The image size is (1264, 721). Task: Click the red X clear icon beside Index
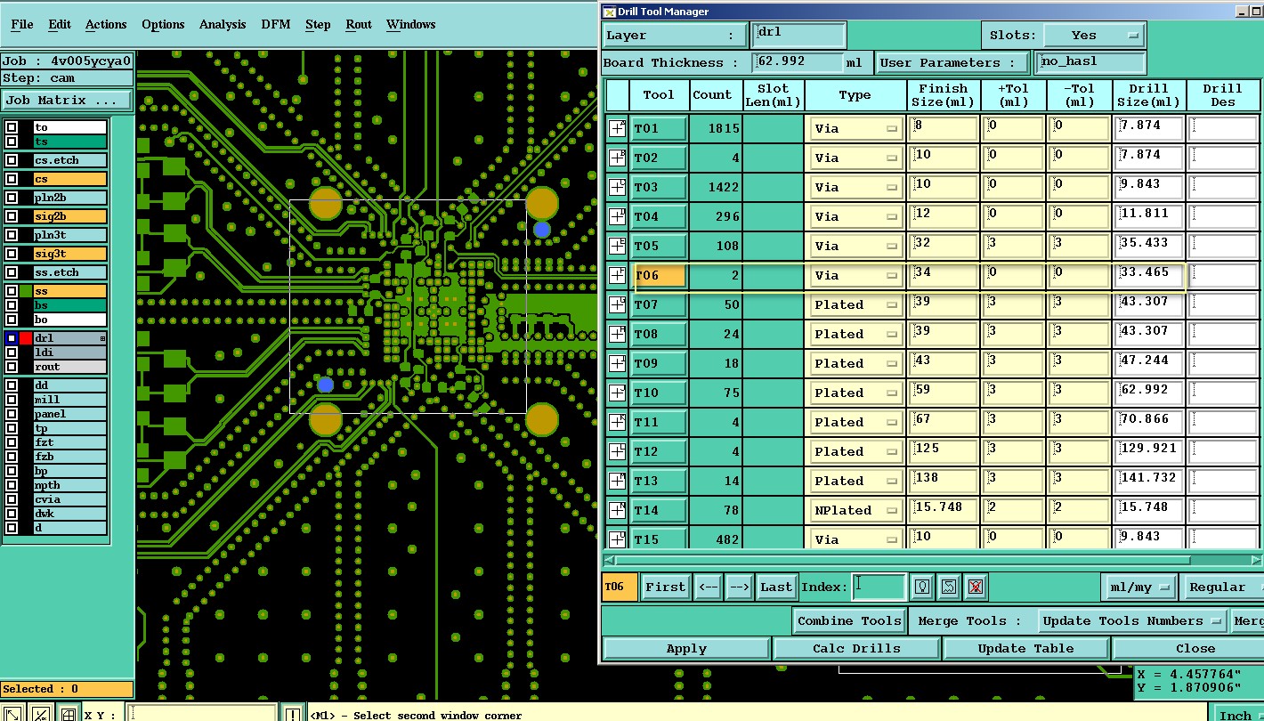pos(976,587)
